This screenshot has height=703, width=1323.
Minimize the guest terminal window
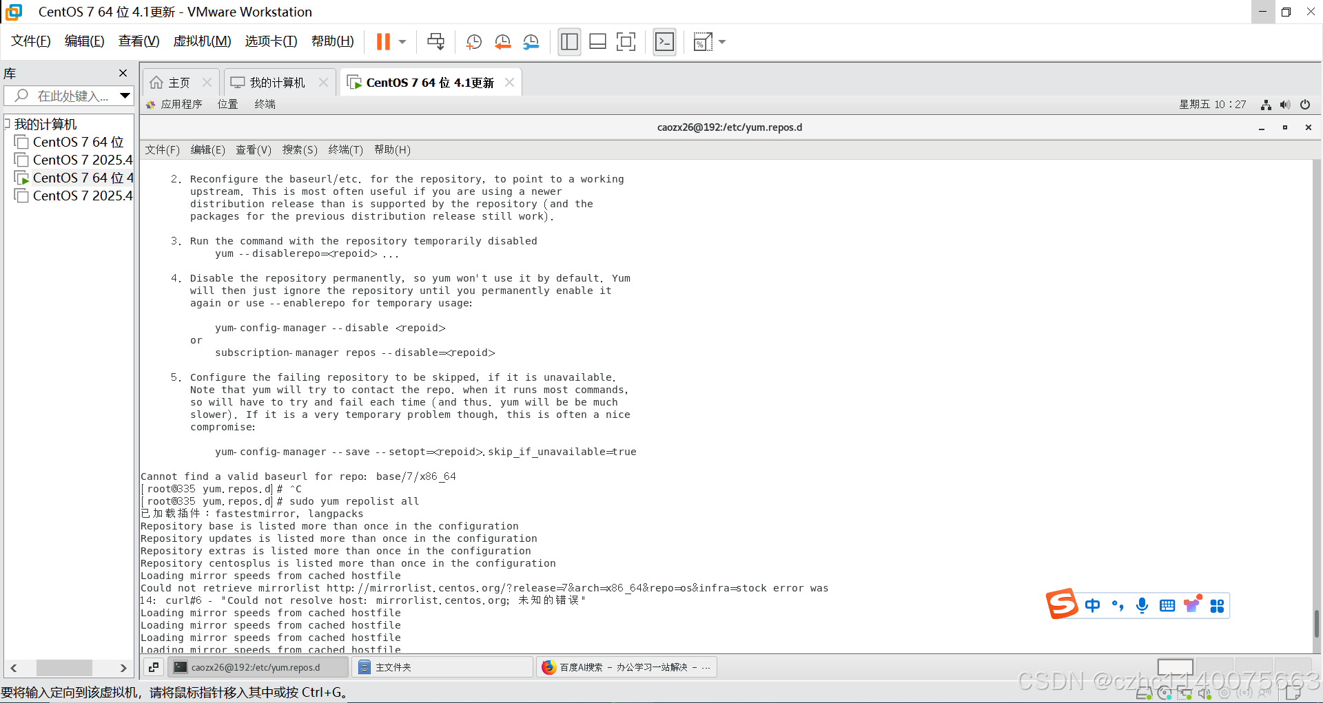pyautogui.click(x=1262, y=127)
